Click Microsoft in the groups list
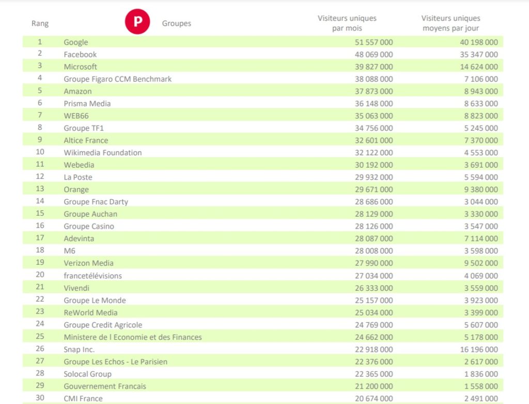This screenshot has height=404, width=529. click(x=80, y=67)
